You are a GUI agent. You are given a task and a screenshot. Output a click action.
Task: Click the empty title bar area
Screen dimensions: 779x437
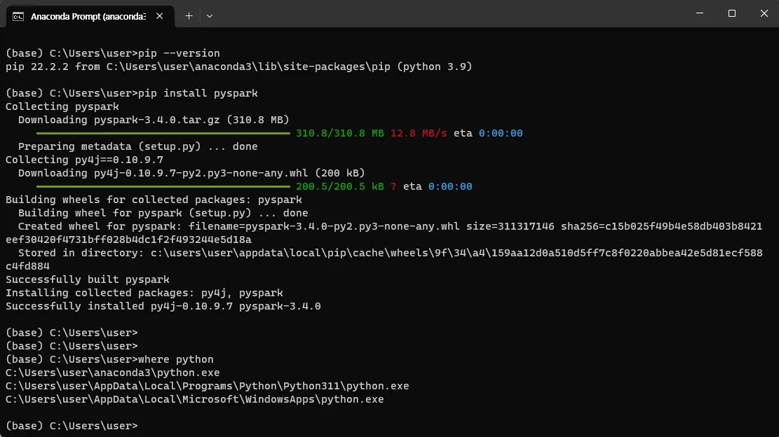449,14
